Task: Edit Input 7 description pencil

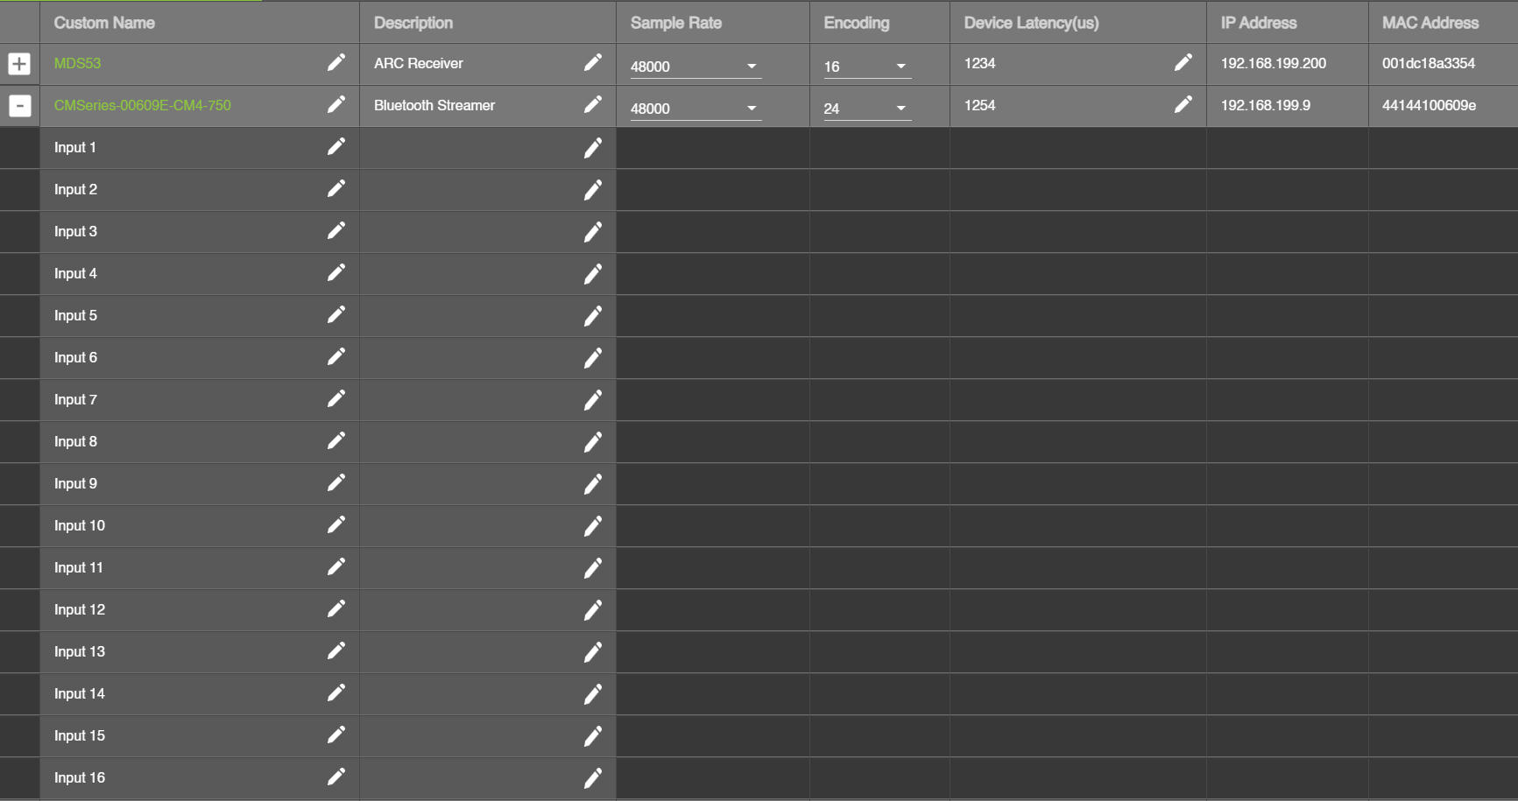Action: point(593,400)
